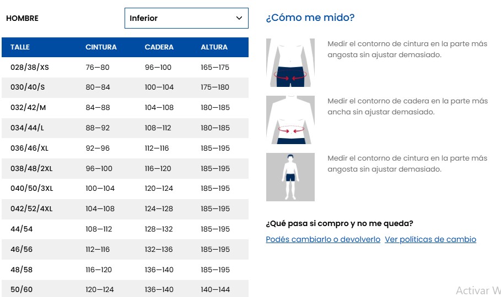Open the 'Podés cambiarlo o devolverlo' link

323,239
